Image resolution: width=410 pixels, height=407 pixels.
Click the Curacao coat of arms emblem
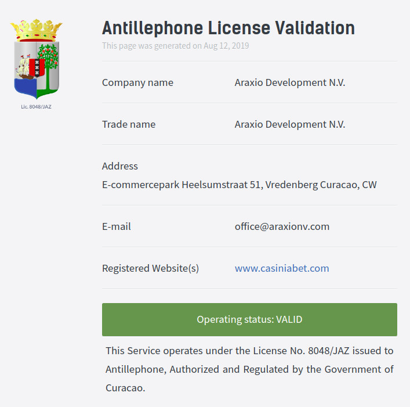tap(37, 59)
